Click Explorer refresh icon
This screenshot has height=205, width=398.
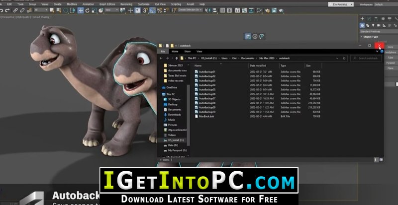click(x=344, y=58)
